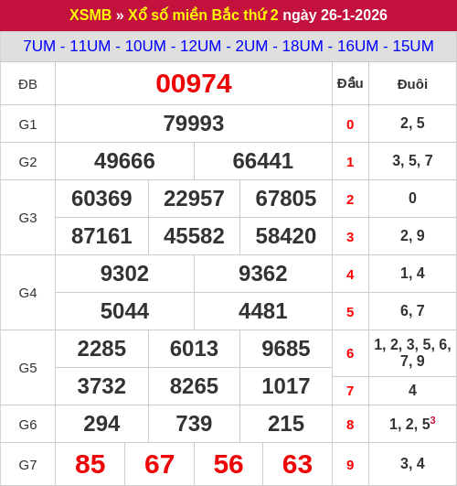Click the Đuôi value 1, 2, 3, 5, 6, 7, 9
Viewport: 457px width, 486px height.
(x=412, y=352)
